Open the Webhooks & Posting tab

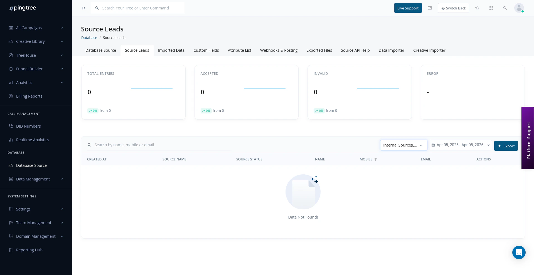(279, 50)
